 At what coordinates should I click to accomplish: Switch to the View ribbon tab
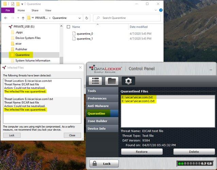point(48,11)
